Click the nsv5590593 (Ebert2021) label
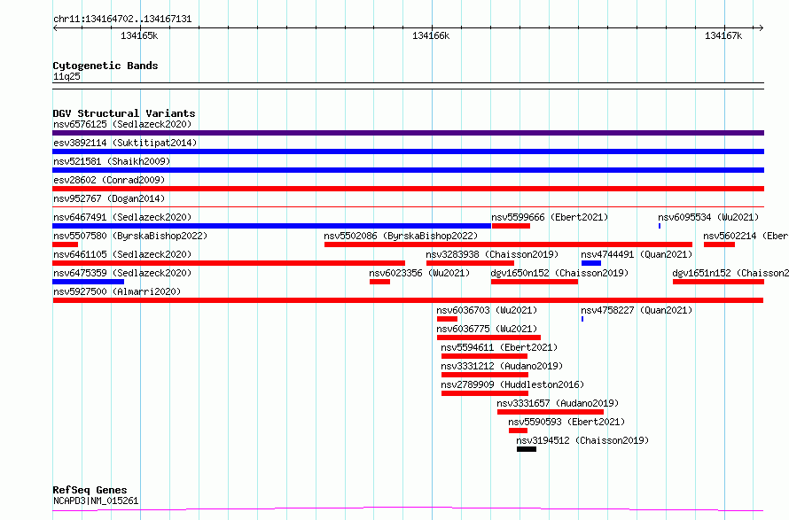The height and width of the screenshot is (520, 789). coord(566,422)
